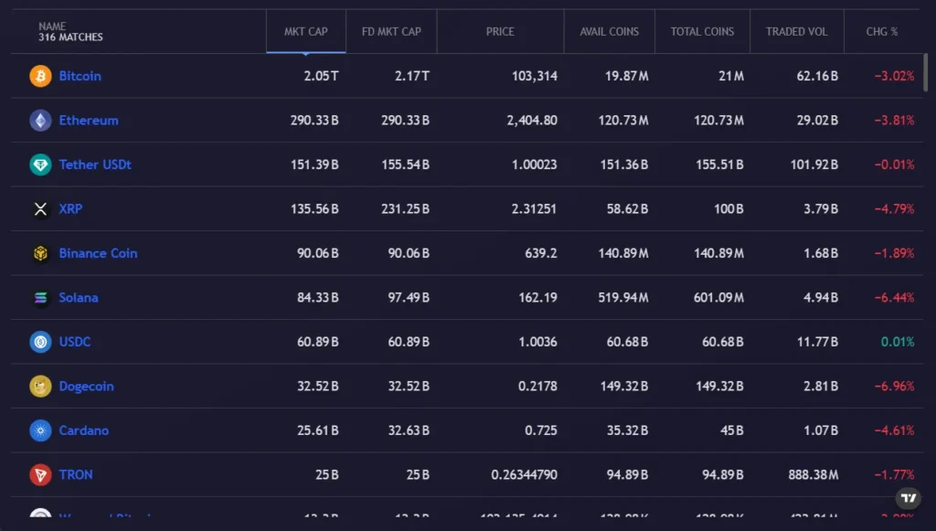The image size is (936, 531).
Task: Click the Ethereum diamond icon
Action: click(x=40, y=121)
